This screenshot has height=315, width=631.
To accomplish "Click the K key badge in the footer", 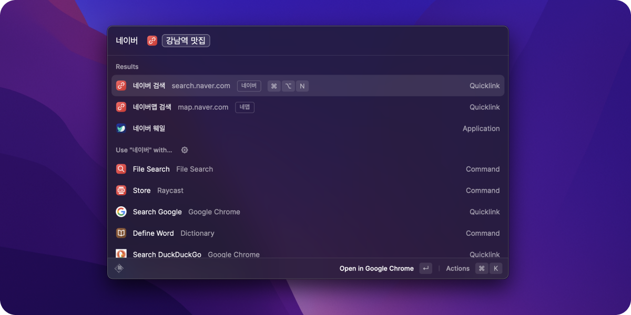I will pyautogui.click(x=496, y=268).
